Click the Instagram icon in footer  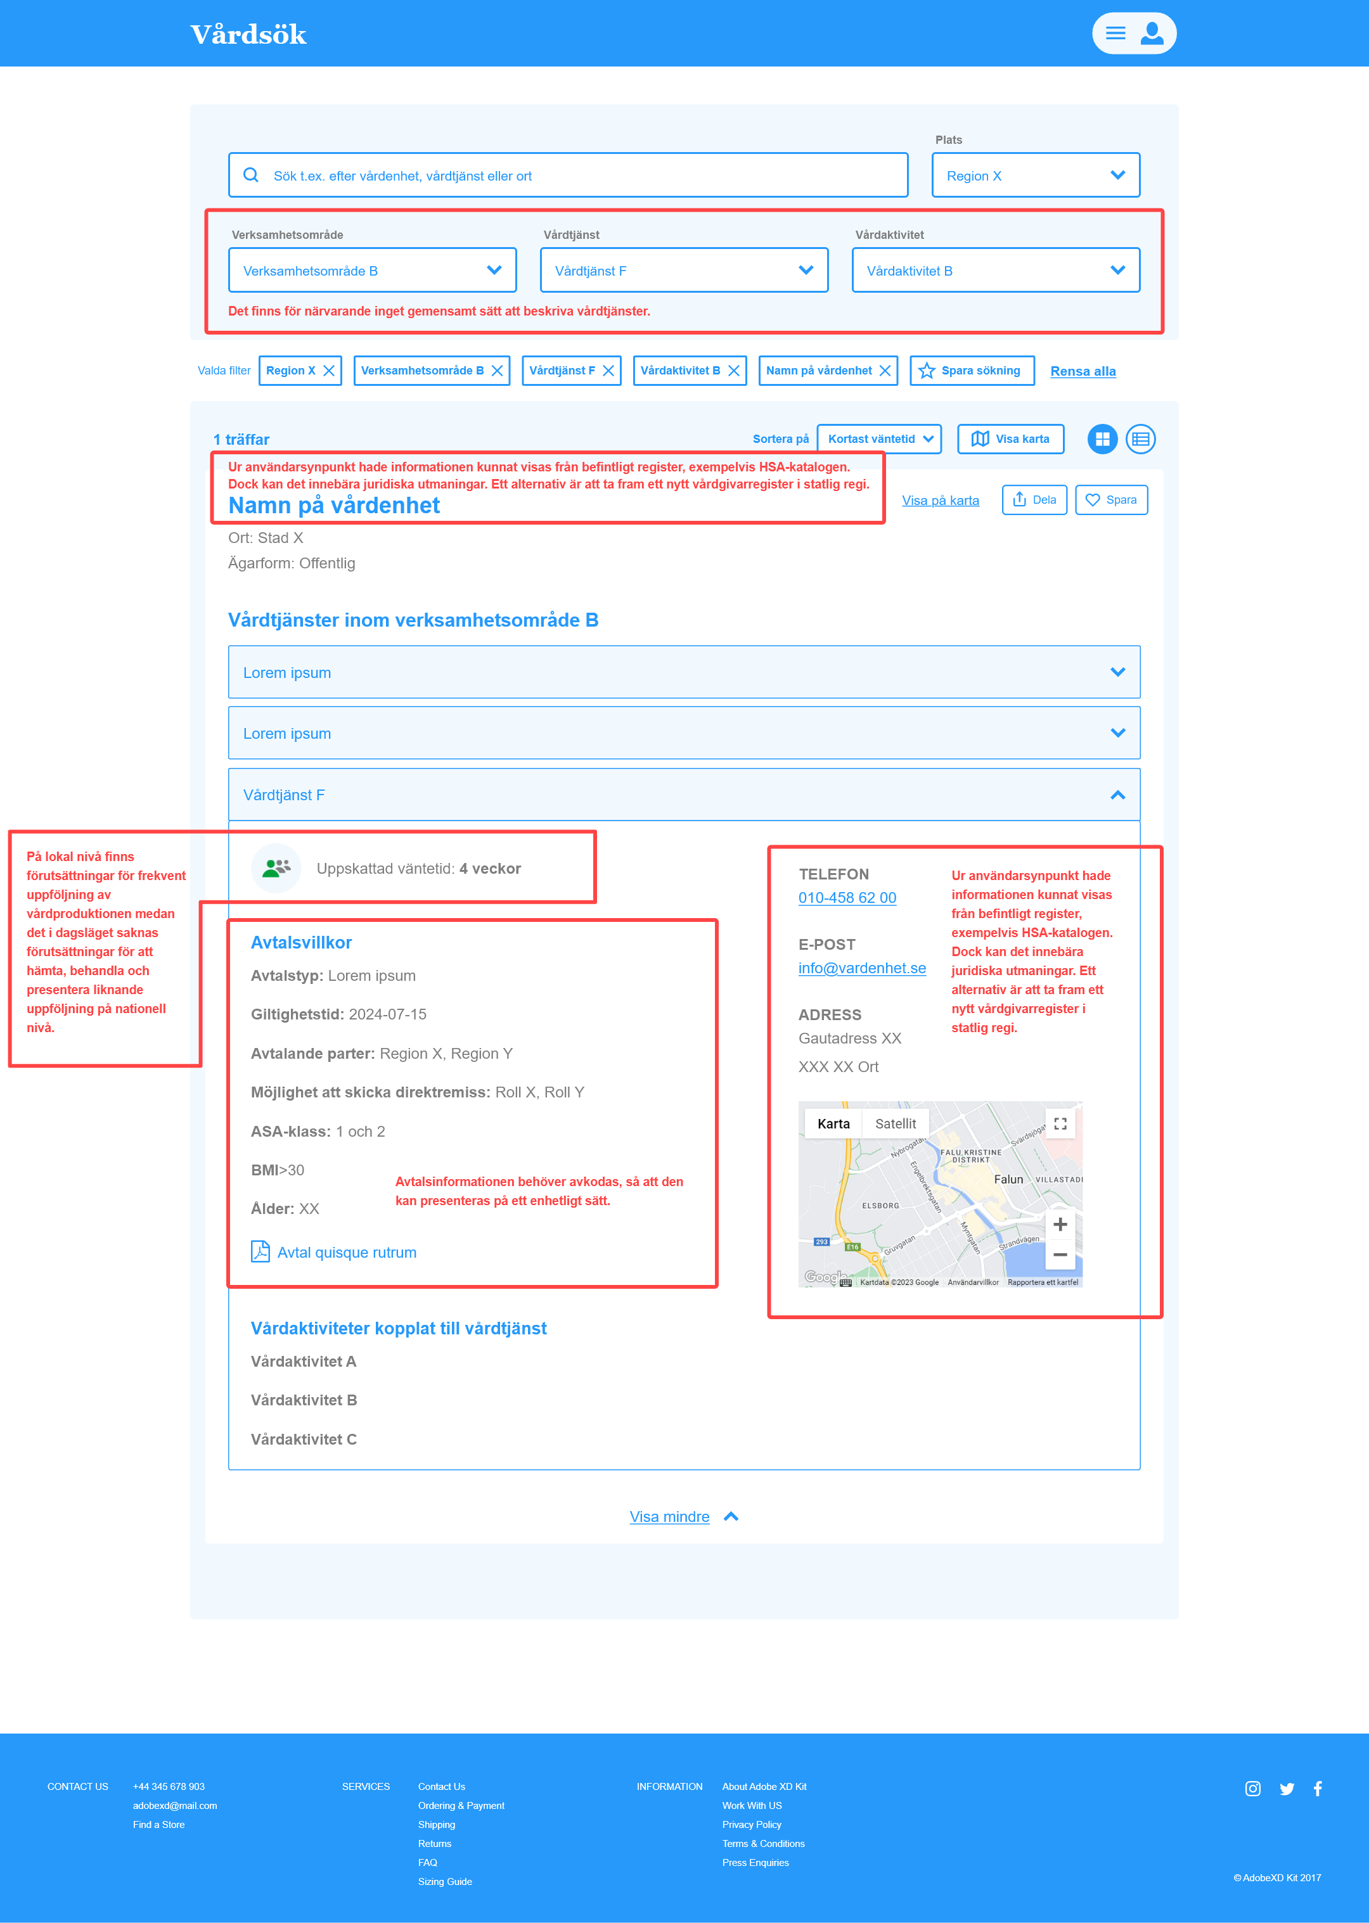[1252, 1788]
